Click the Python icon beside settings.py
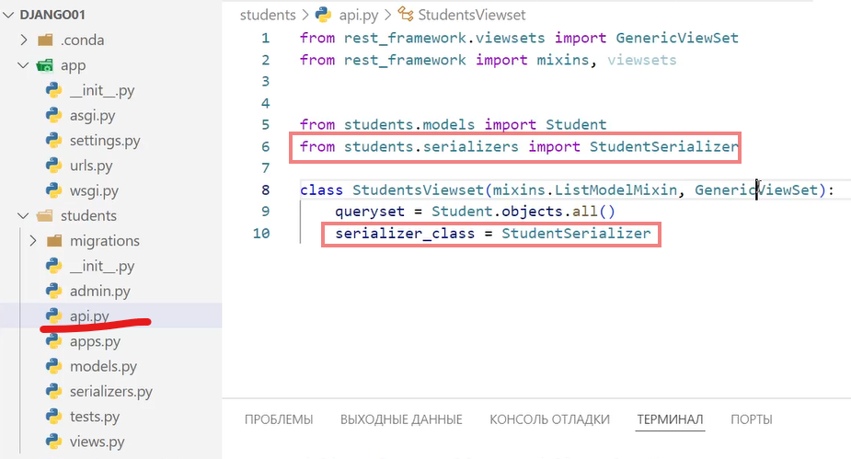Viewport: 851px width, 459px height. click(53, 141)
